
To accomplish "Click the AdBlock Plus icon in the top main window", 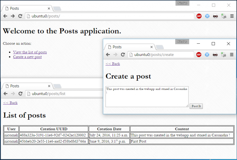I will [x=199, y=16].
